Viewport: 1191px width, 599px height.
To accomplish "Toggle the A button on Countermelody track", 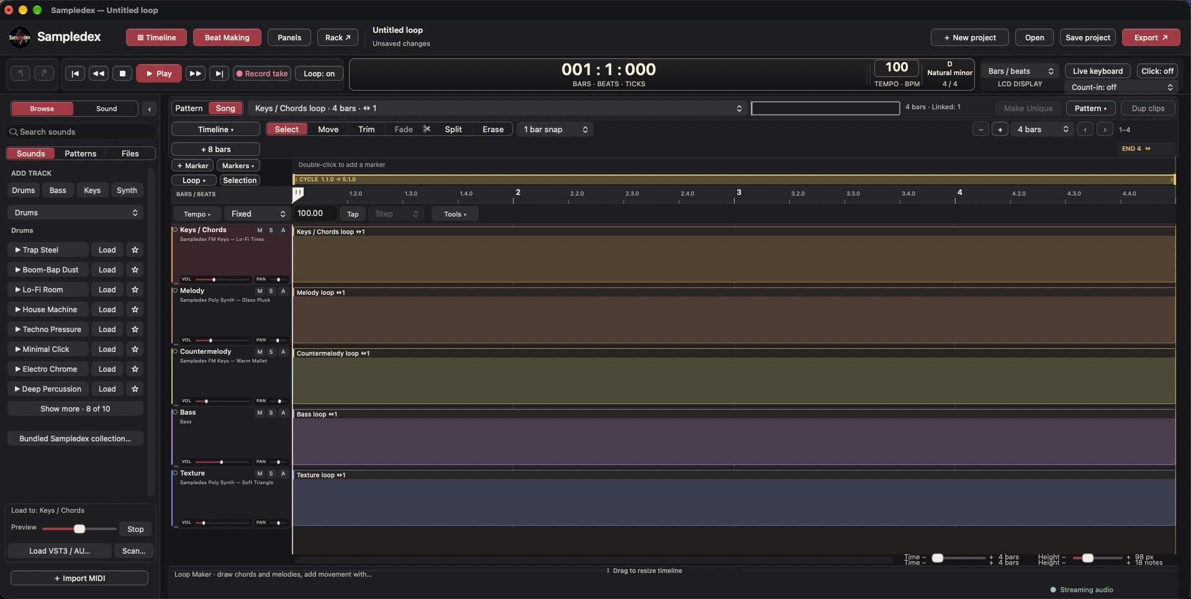I will 283,352.
